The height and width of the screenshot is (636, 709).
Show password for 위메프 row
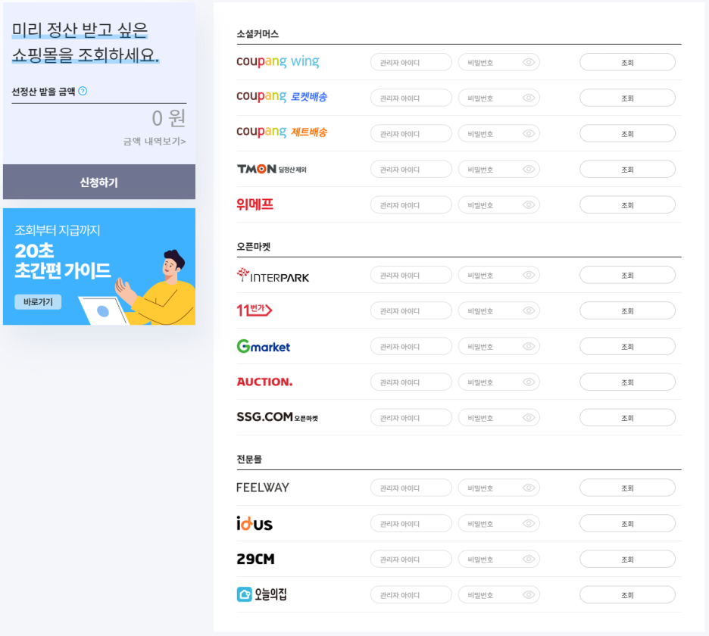(x=529, y=205)
